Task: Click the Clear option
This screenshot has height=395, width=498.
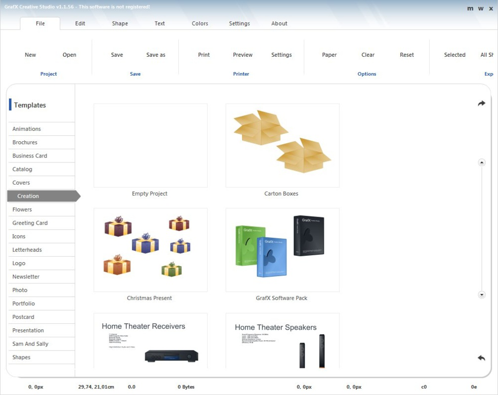Action: point(368,55)
